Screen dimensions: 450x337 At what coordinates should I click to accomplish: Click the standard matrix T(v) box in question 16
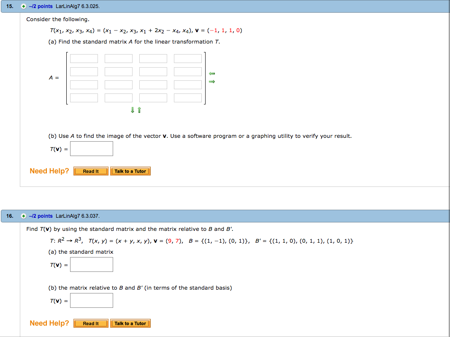tap(91, 264)
